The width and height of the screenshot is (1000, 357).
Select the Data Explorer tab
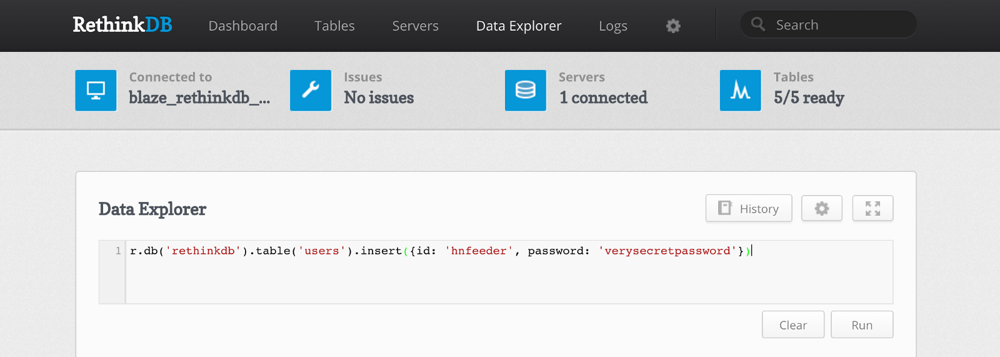point(519,26)
